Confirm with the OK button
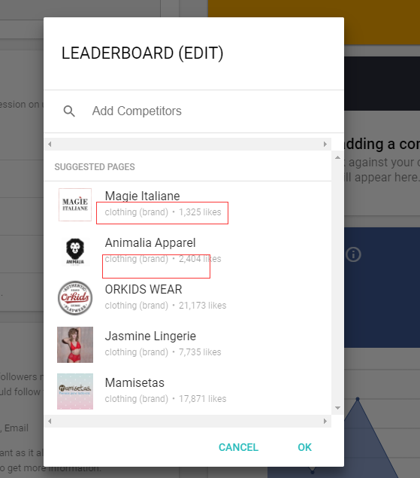The height and width of the screenshot is (478, 420). pos(304,447)
